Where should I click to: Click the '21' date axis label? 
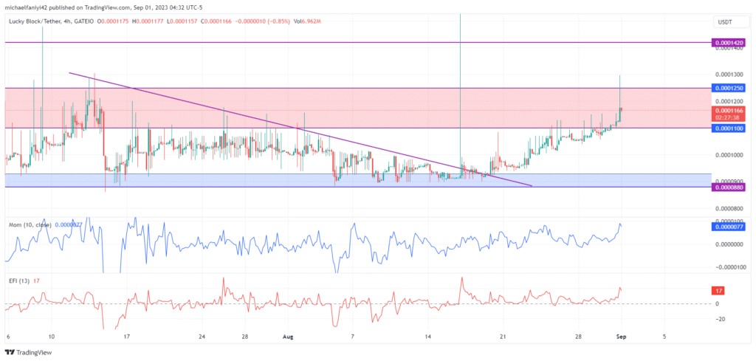click(x=504, y=336)
